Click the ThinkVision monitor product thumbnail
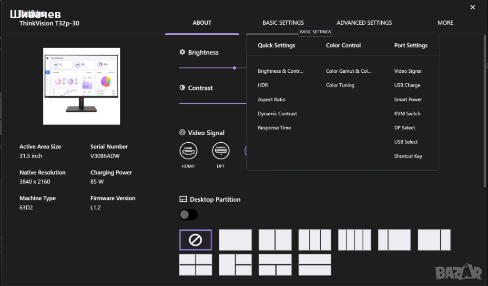This screenshot has height=286, width=488. (81, 86)
